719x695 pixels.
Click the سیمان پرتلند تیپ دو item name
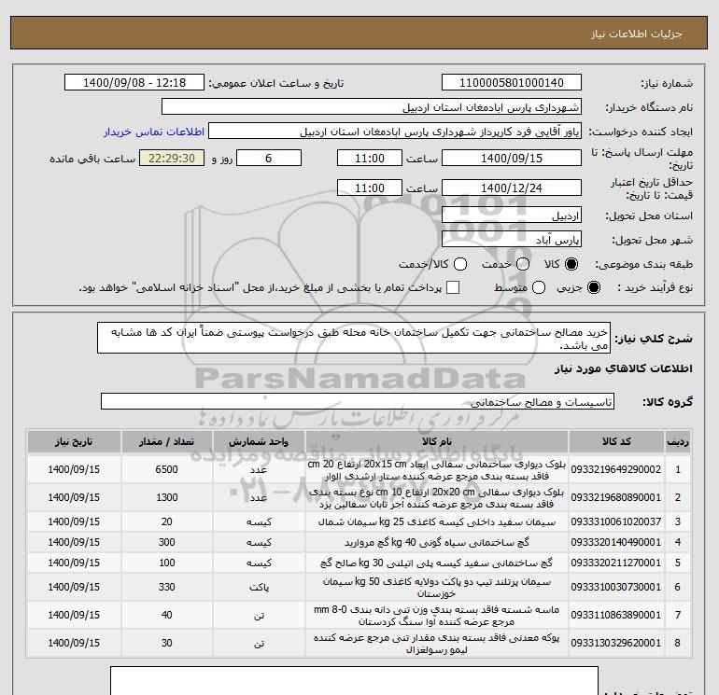coord(437,588)
